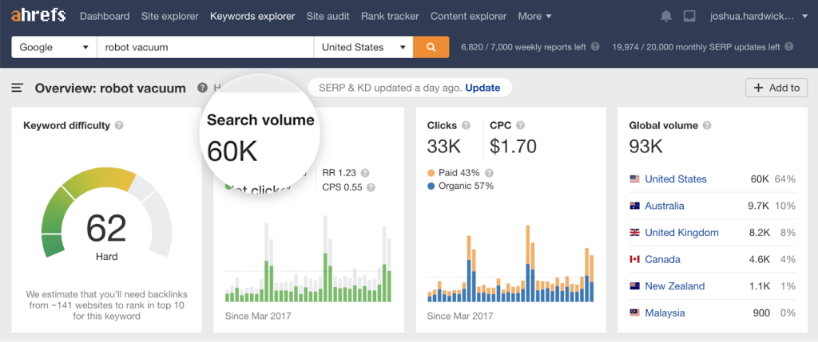Click the Ahrefs logo
The image size is (818, 342).
[x=38, y=16]
